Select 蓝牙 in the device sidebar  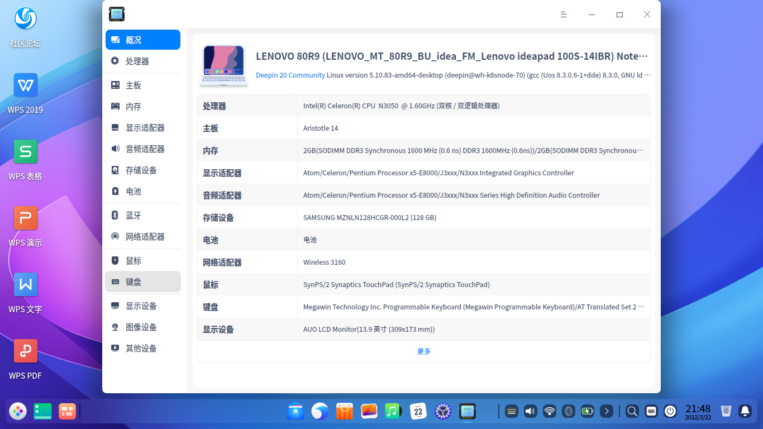tap(143, 216)
